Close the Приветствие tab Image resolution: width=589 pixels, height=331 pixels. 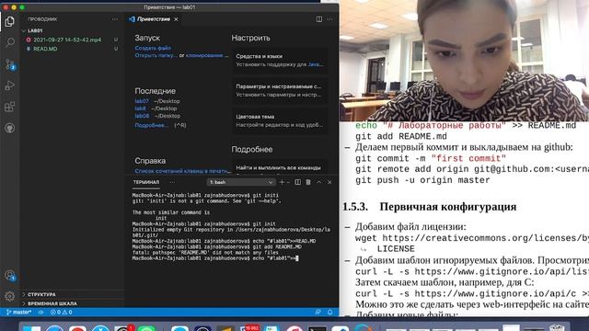click(x=176, y=19)
